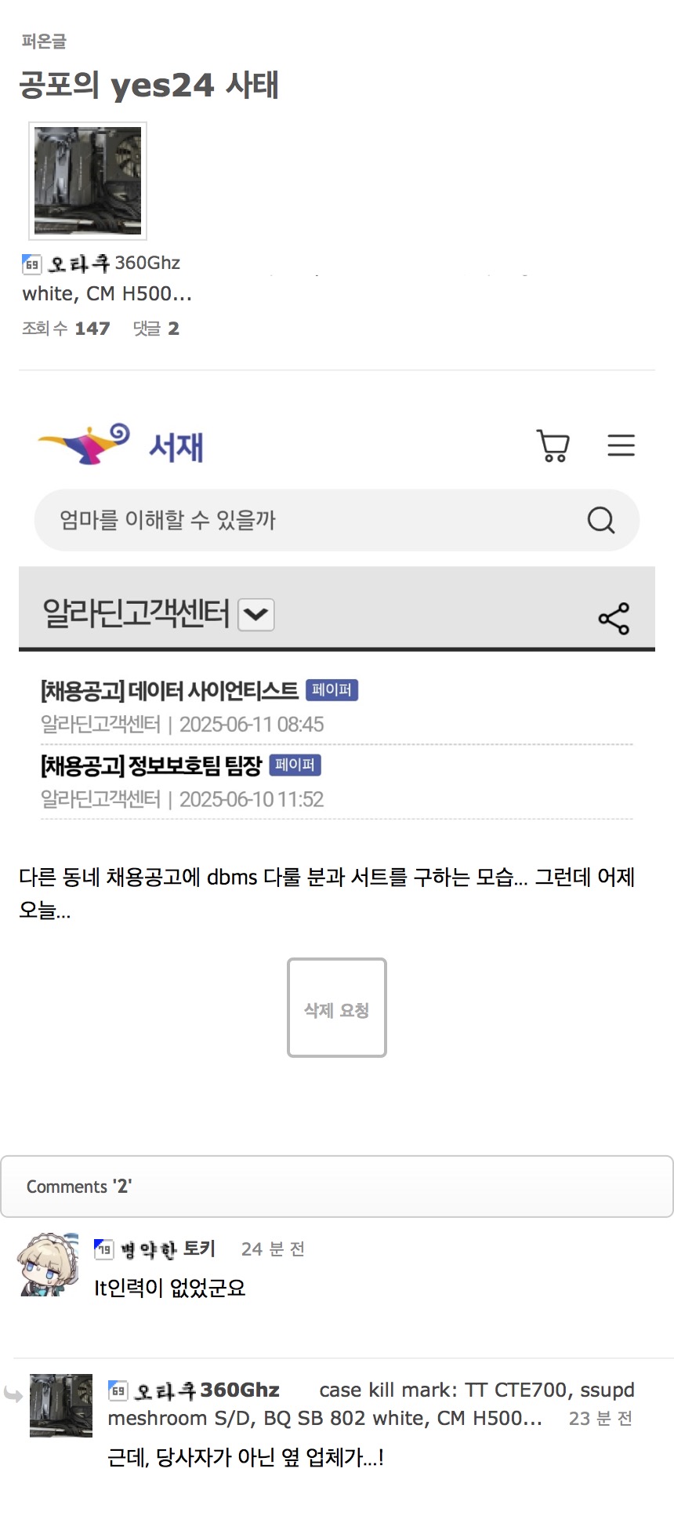Open the 데이터 사이언티스트 job posting
This screenshot has width=674, height=1523.
(x=170, y=691)
